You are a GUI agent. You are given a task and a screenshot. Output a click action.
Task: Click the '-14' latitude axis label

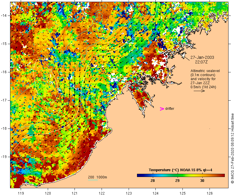point(4,16)
